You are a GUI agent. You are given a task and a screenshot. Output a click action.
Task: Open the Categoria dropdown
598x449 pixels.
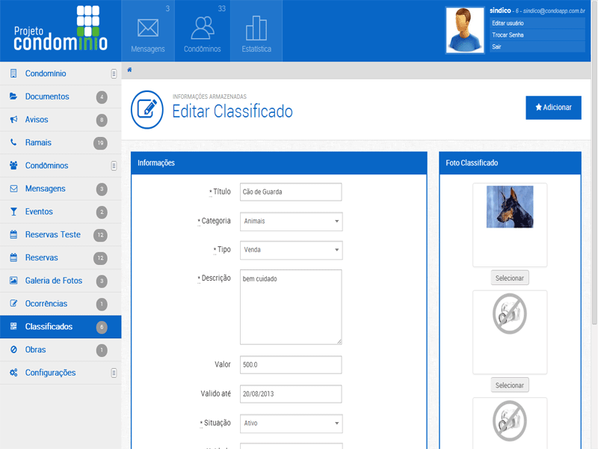pos(291,222)
